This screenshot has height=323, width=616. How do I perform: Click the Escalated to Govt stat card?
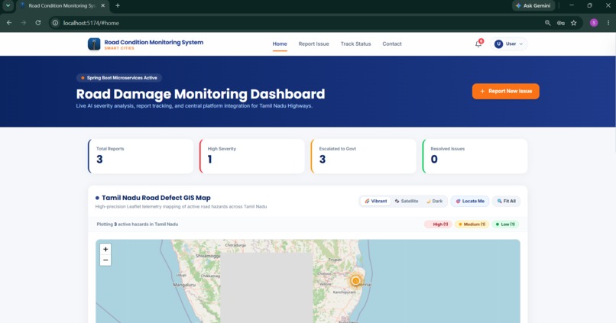click(363, 157)
